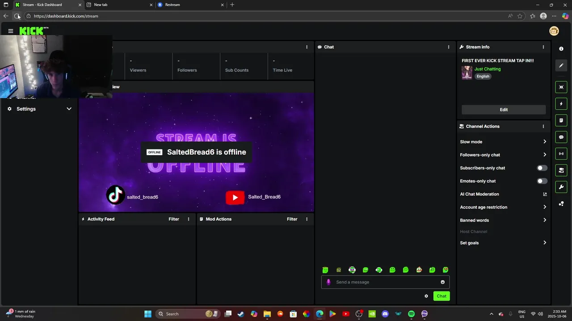Open chat settings gear beside Chat button
The image size is (572, 321).
(426, 296)
